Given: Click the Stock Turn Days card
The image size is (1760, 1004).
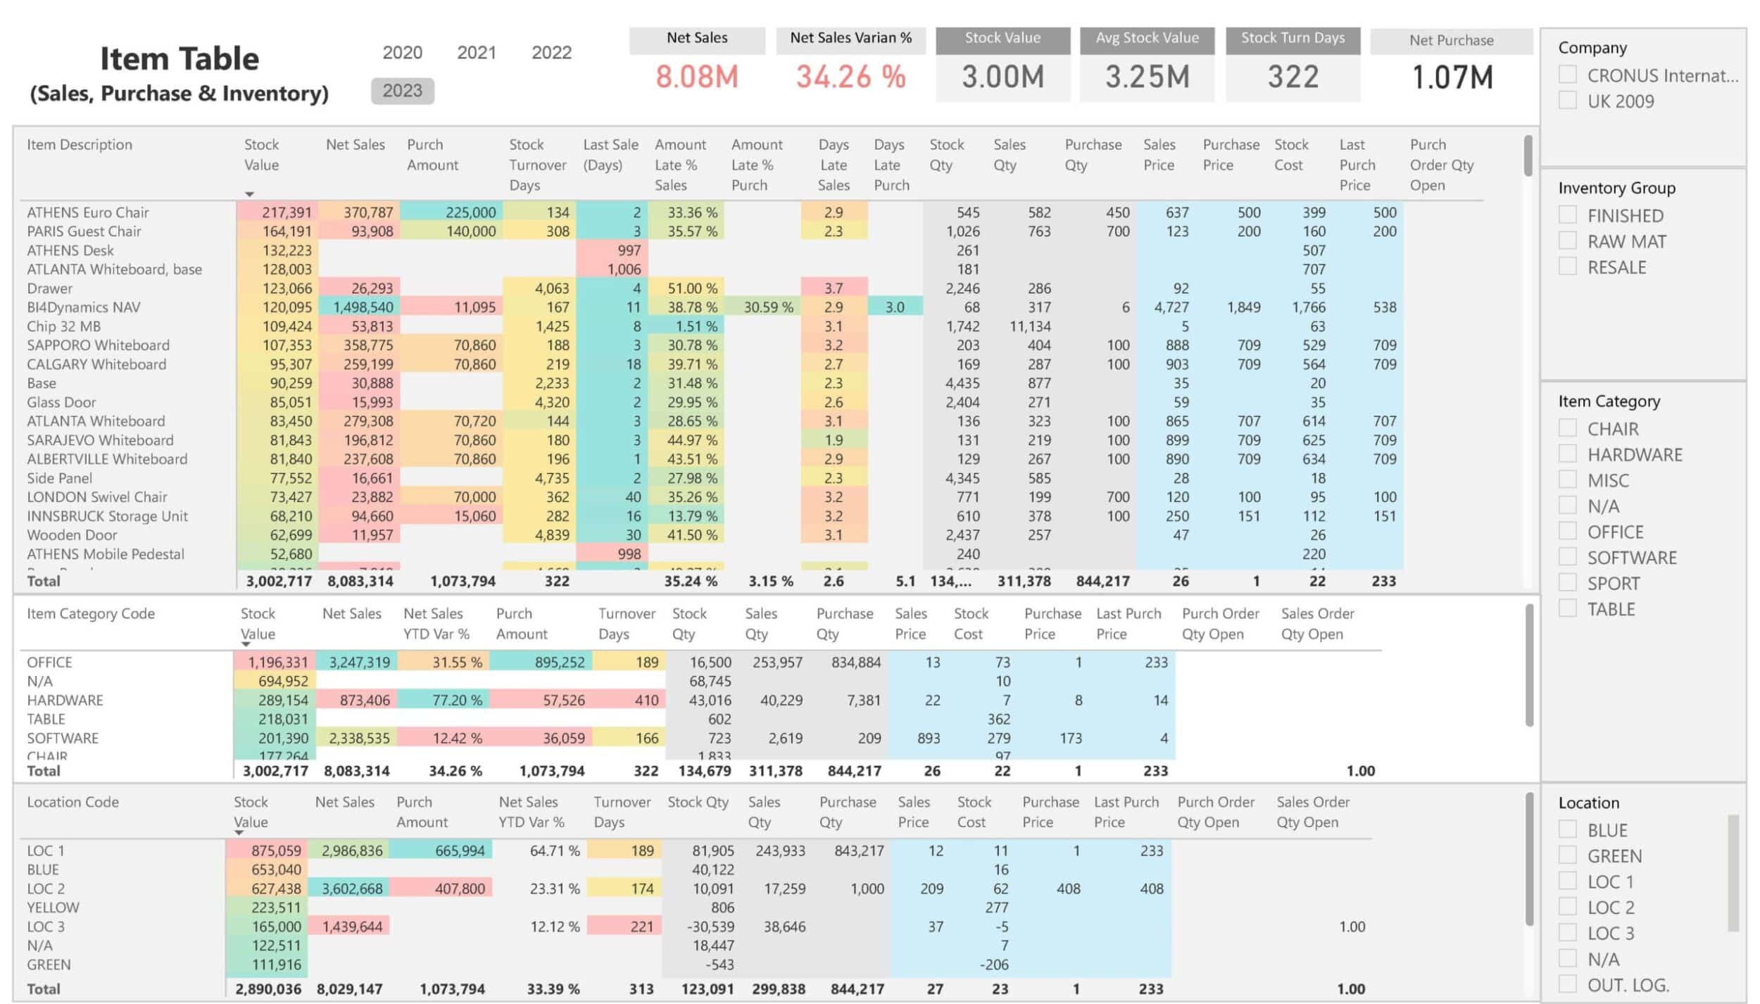Looking at the screenshot, I should 1293,65.
